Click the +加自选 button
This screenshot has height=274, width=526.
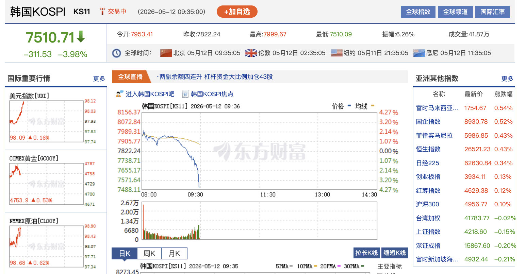(x=237, y=12)
